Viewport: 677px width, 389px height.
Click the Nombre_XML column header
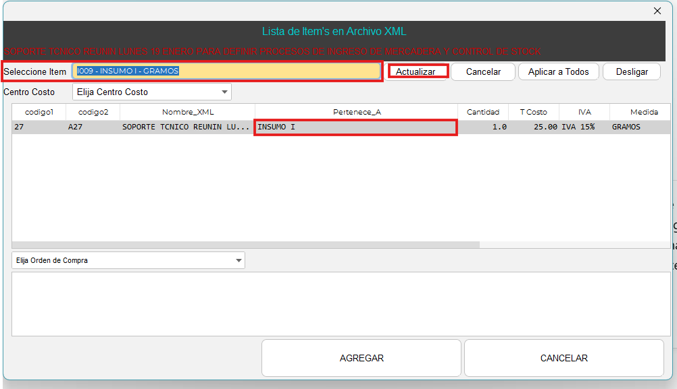click(187, 112)
